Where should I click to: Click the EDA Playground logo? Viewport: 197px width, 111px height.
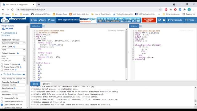[13, 20]
